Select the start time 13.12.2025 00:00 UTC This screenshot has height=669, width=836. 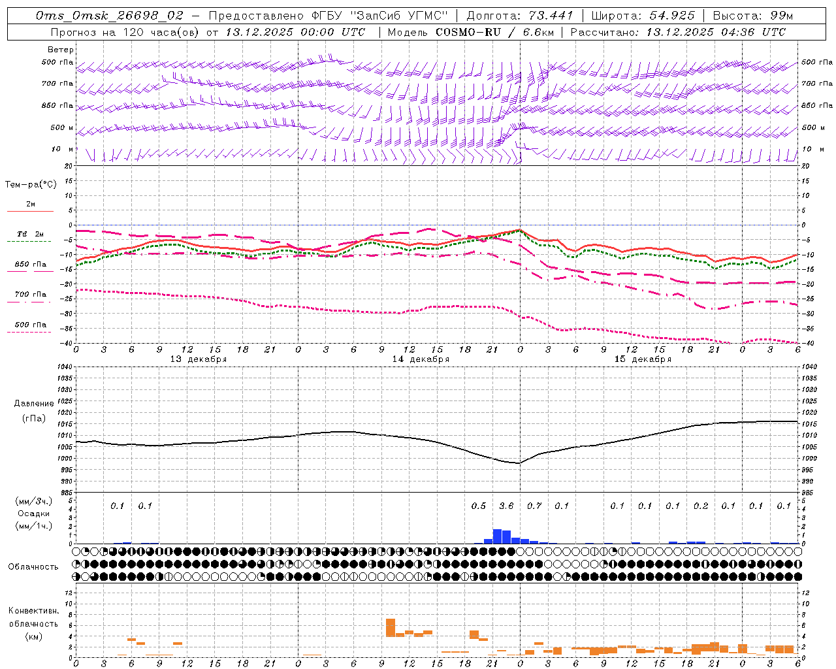tap(295, 31)
